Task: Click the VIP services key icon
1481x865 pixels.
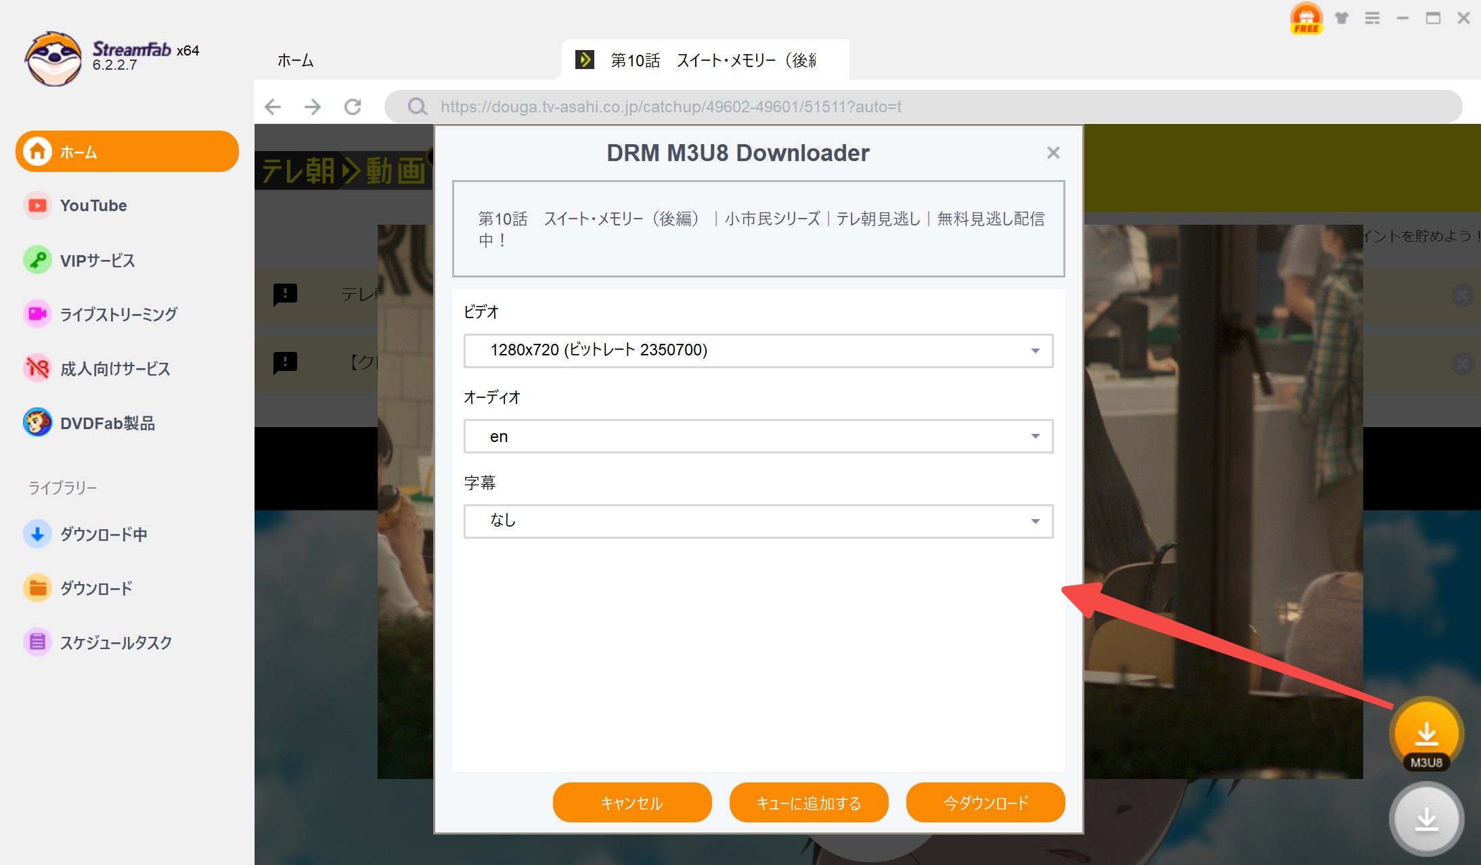Action: (38, 260)
